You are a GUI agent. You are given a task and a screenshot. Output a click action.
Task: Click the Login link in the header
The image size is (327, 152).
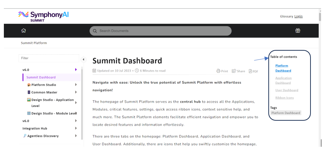point(299,16)
